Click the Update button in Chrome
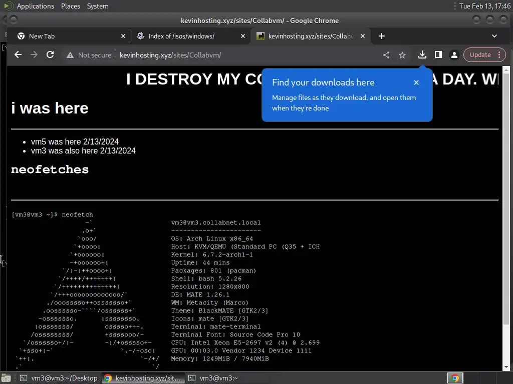Viewport: 513px width, 384px height. [480, 55]
